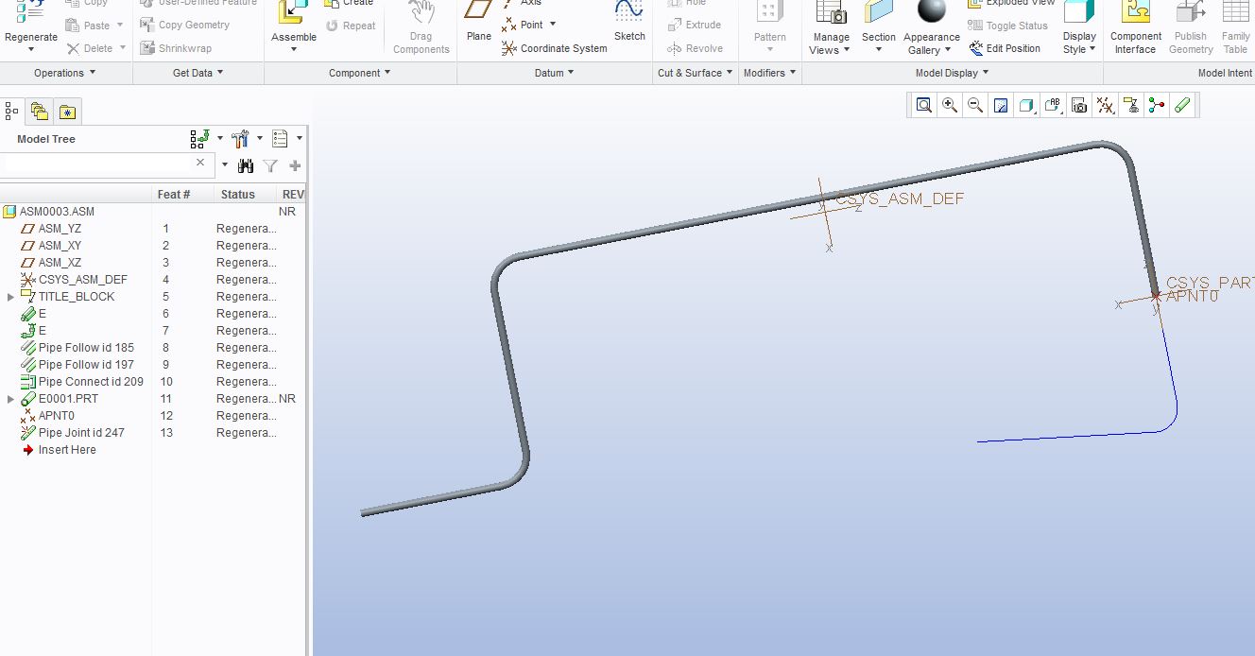Open Saved Orientations icon in graphics toolbar
Screen dimensions: 1255x656
pyautogui.click(x=1053, y=106)
